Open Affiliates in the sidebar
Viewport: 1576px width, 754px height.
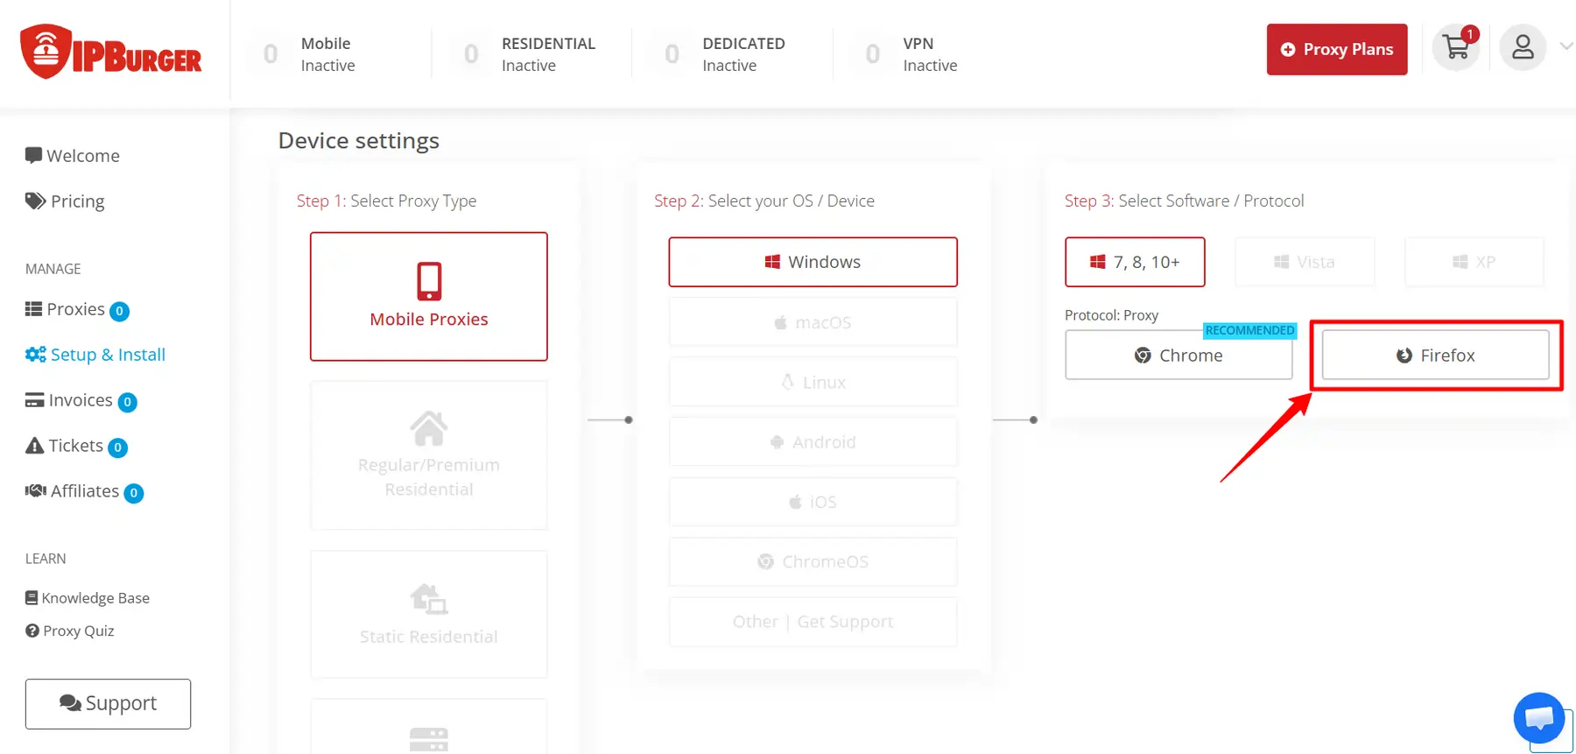pyautogui.click(x=84, y=491)
